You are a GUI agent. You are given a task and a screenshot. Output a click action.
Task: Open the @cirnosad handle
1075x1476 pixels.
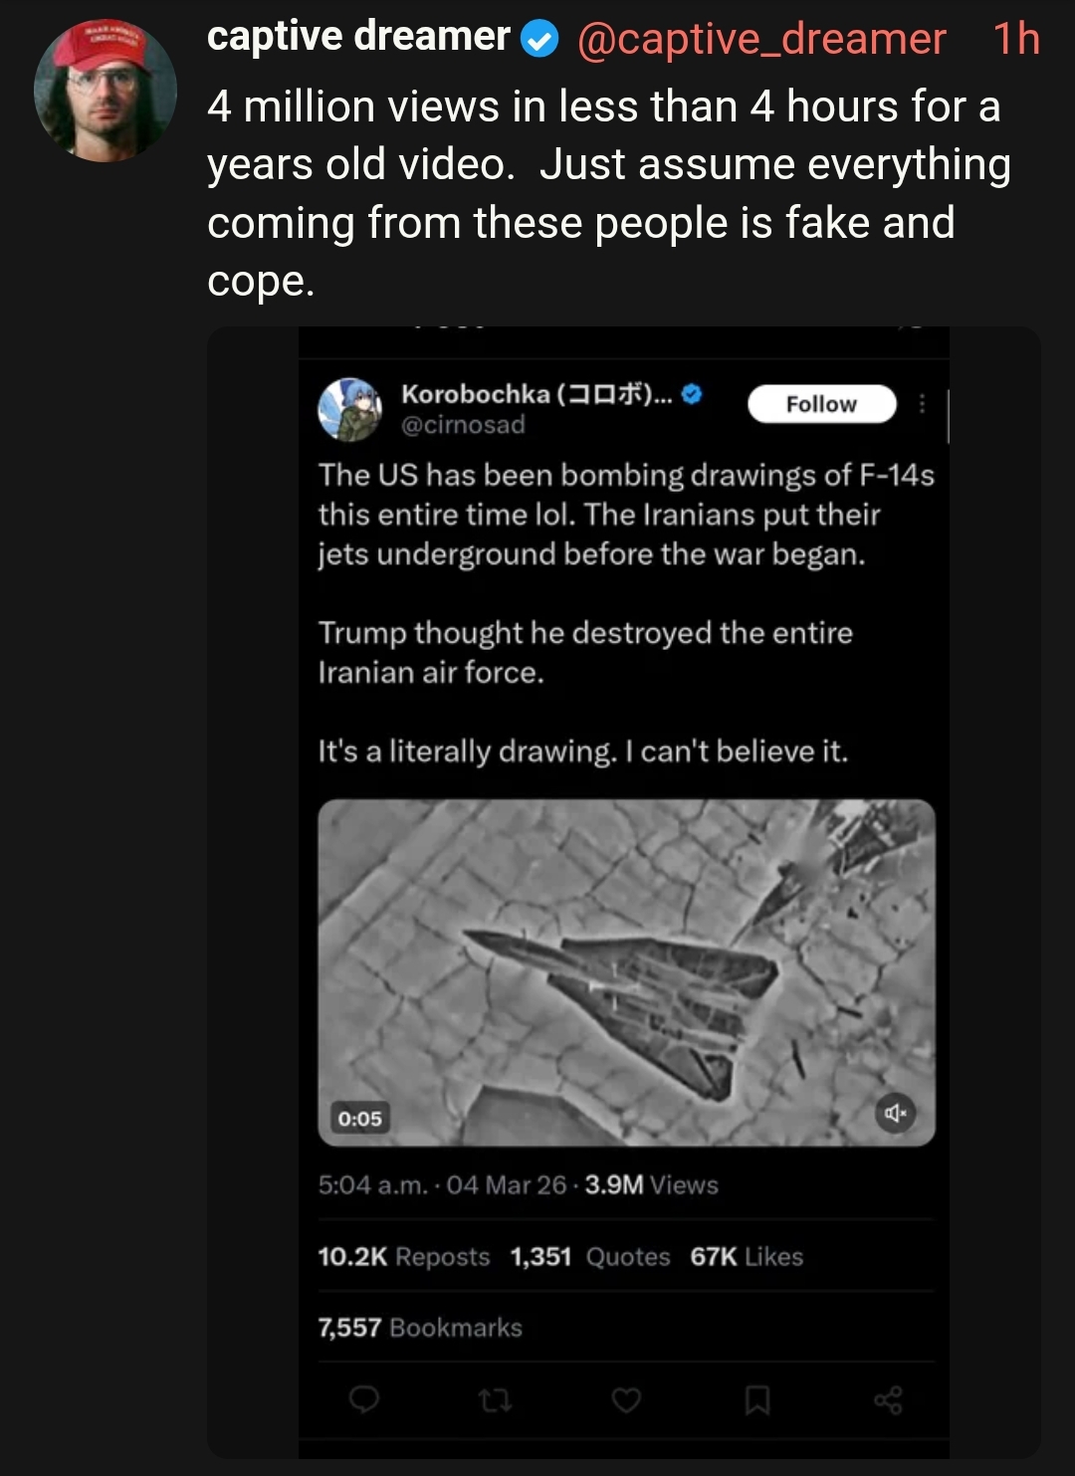point(463,425)
